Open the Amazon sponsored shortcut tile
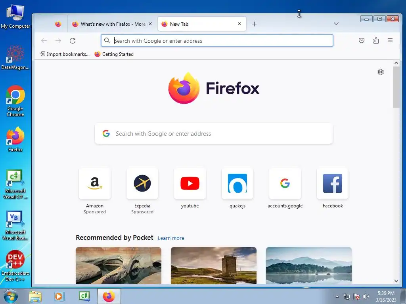Image resolution: width=406 pixels, height=304 pixels. pos(94,183)
